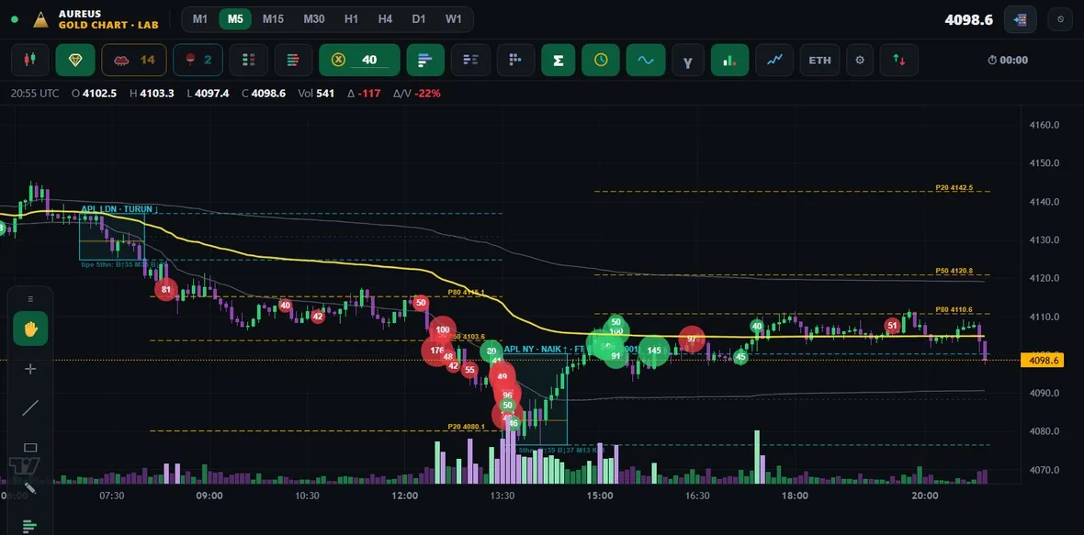Click the 4098.6 current price label
The height and width of the screenshot is (535, 1084).
click(x=1044, y=361)
